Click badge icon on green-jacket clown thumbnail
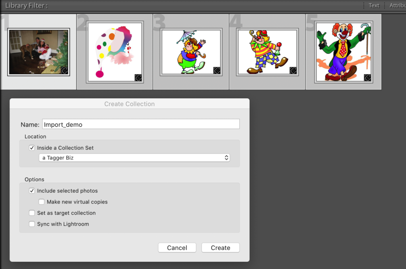Image resolution: width=406 pixels, height=269 pixels. 368,77
